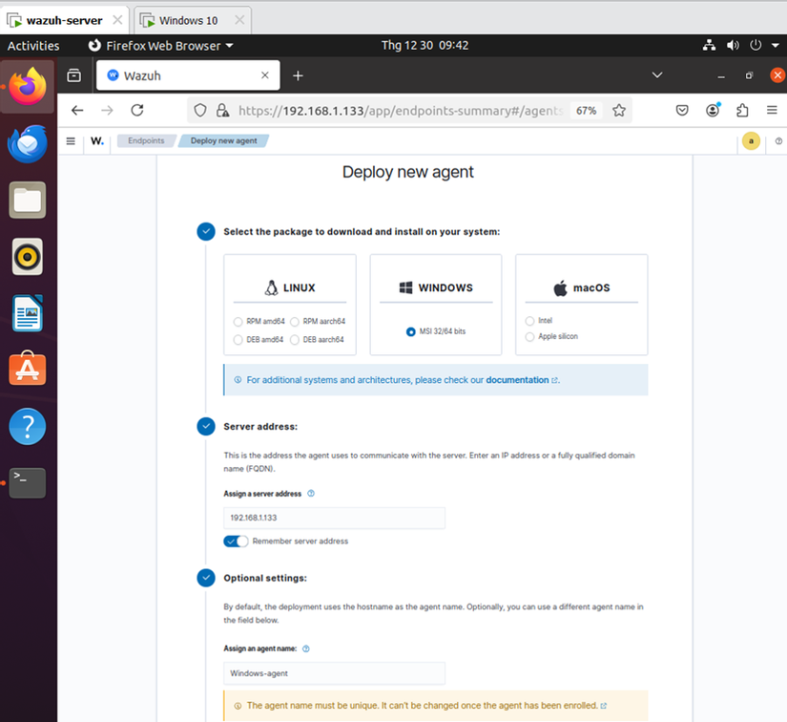Open user avatar 'a' menu

pyautogui.click(x=751, y=141)
